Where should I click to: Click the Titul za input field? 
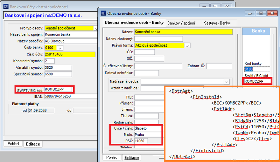[x=146, y=116]
